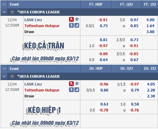The height and width of the screenshot is (129, 158).
Task: Open the statistics chart icon in first-half Tottenham row
Action: [x=77, y=90]
